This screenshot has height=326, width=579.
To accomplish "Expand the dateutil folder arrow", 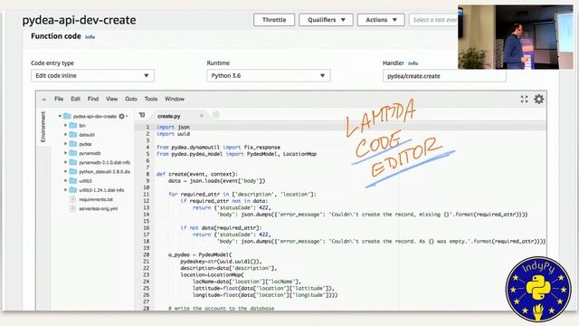I will point(66,135).
